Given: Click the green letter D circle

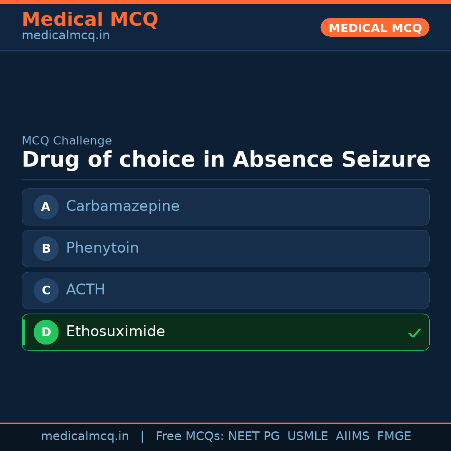Looking at the screenshot, I should point(46,332).
